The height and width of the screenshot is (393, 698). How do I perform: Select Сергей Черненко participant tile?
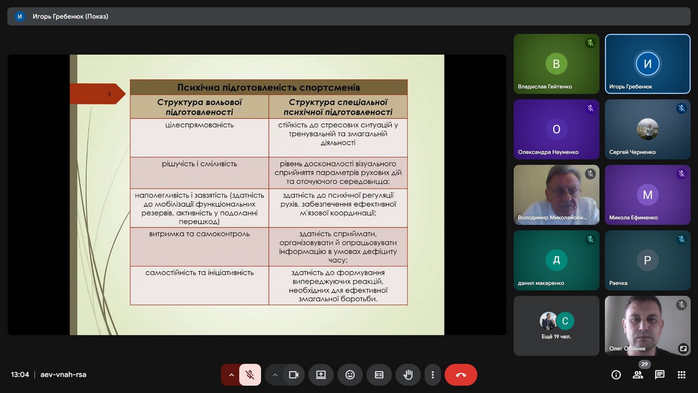647,129
